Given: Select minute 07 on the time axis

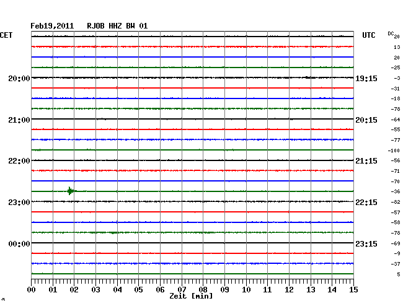Looking at the screenshot, I should [182, 289].
